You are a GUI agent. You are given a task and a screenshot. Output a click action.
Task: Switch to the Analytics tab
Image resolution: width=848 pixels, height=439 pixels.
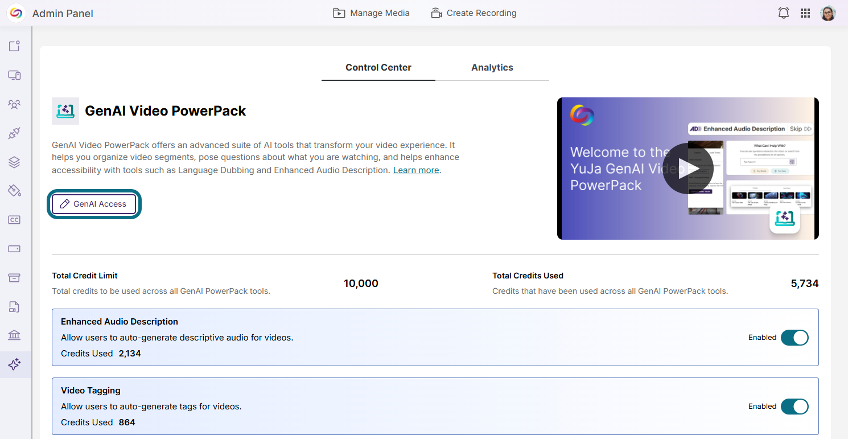point(492,67)
